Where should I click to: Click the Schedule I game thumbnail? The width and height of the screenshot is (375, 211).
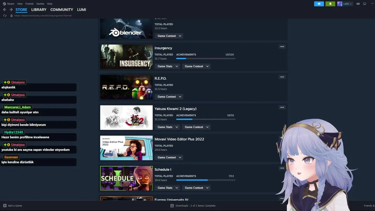(126, 178)
